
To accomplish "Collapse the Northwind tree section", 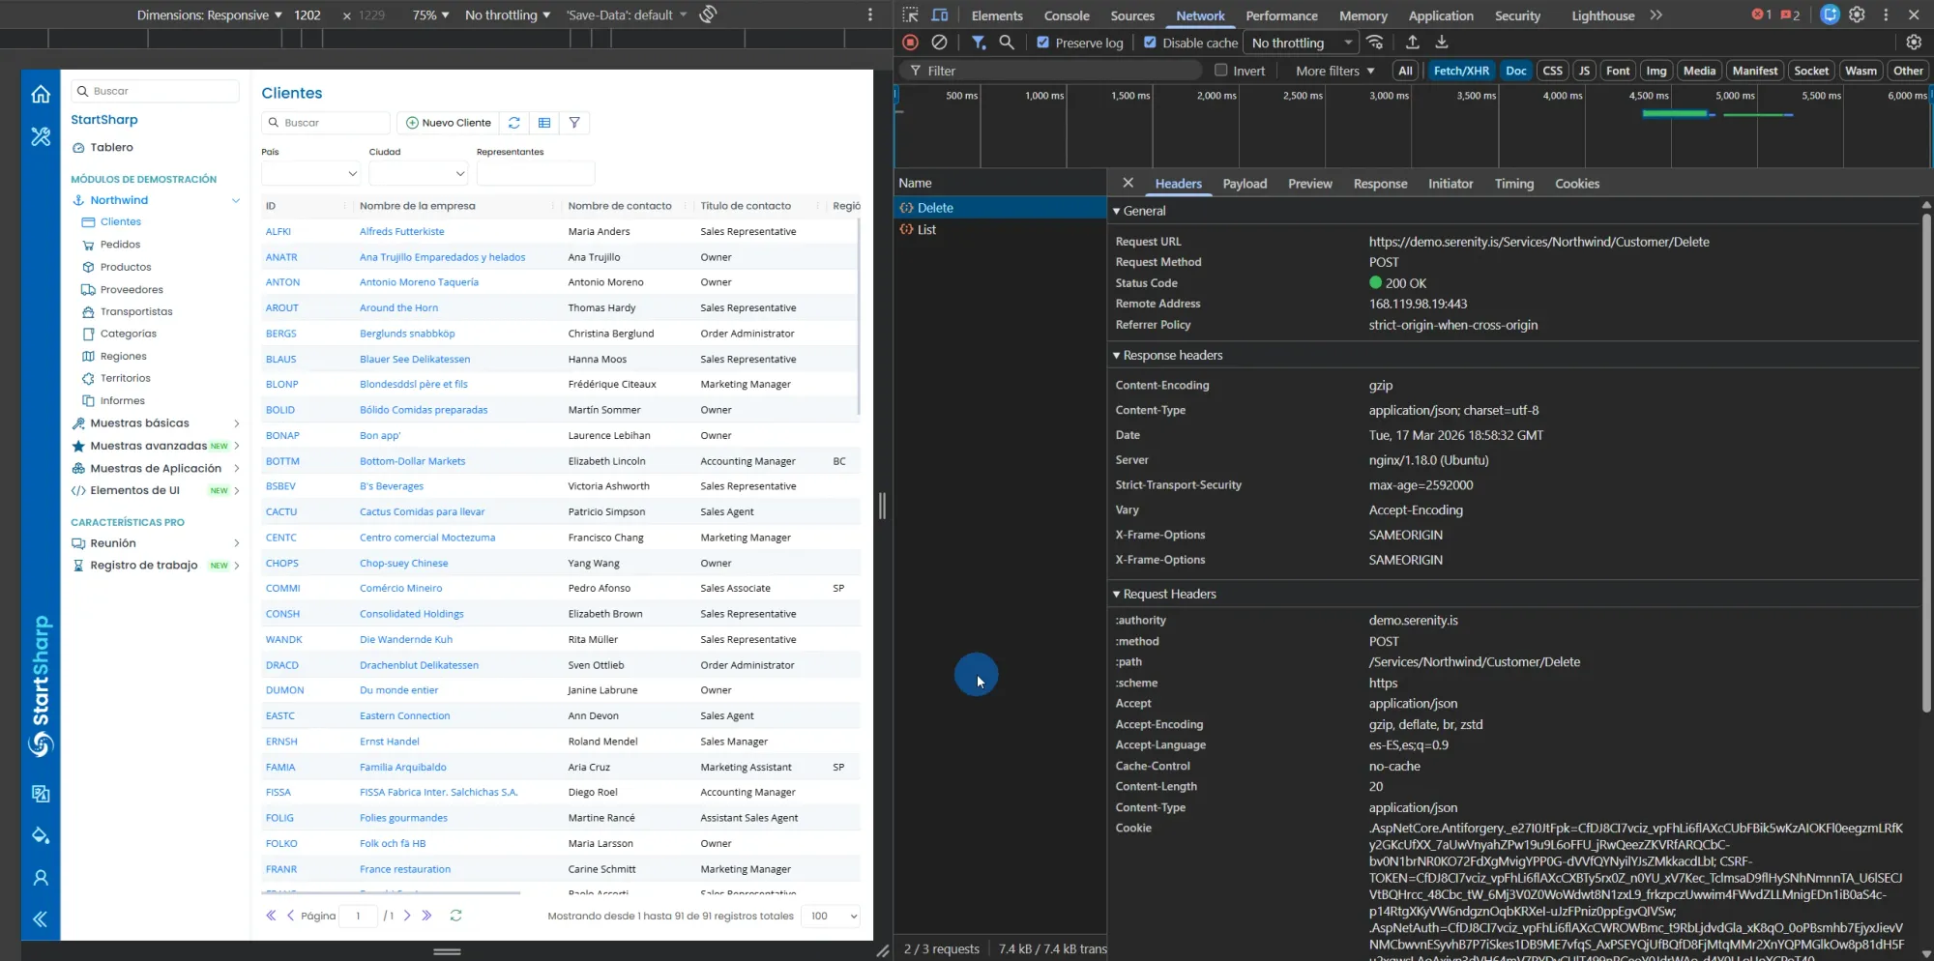I will 236,200.
